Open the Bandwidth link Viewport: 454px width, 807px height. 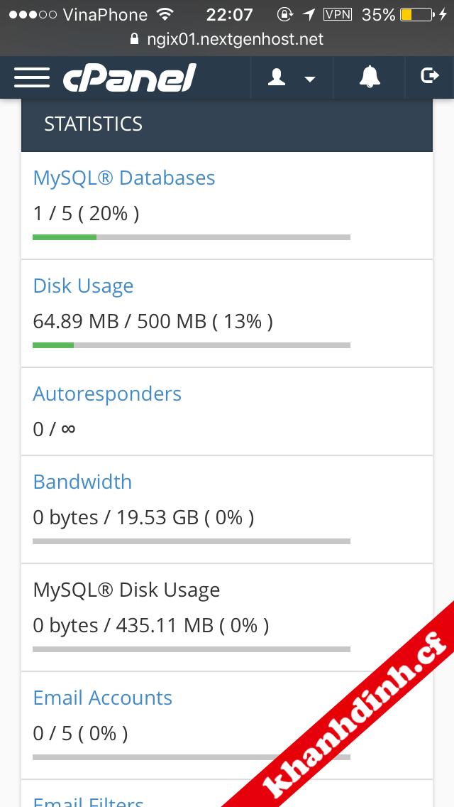(x=82, y=482)
